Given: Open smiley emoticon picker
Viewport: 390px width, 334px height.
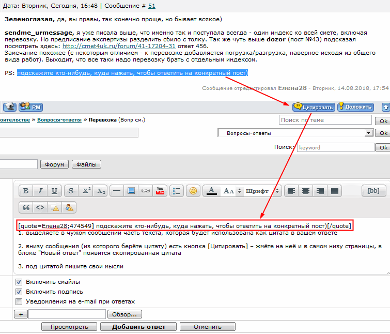Looking at the screenshot, I should point(193,191).
